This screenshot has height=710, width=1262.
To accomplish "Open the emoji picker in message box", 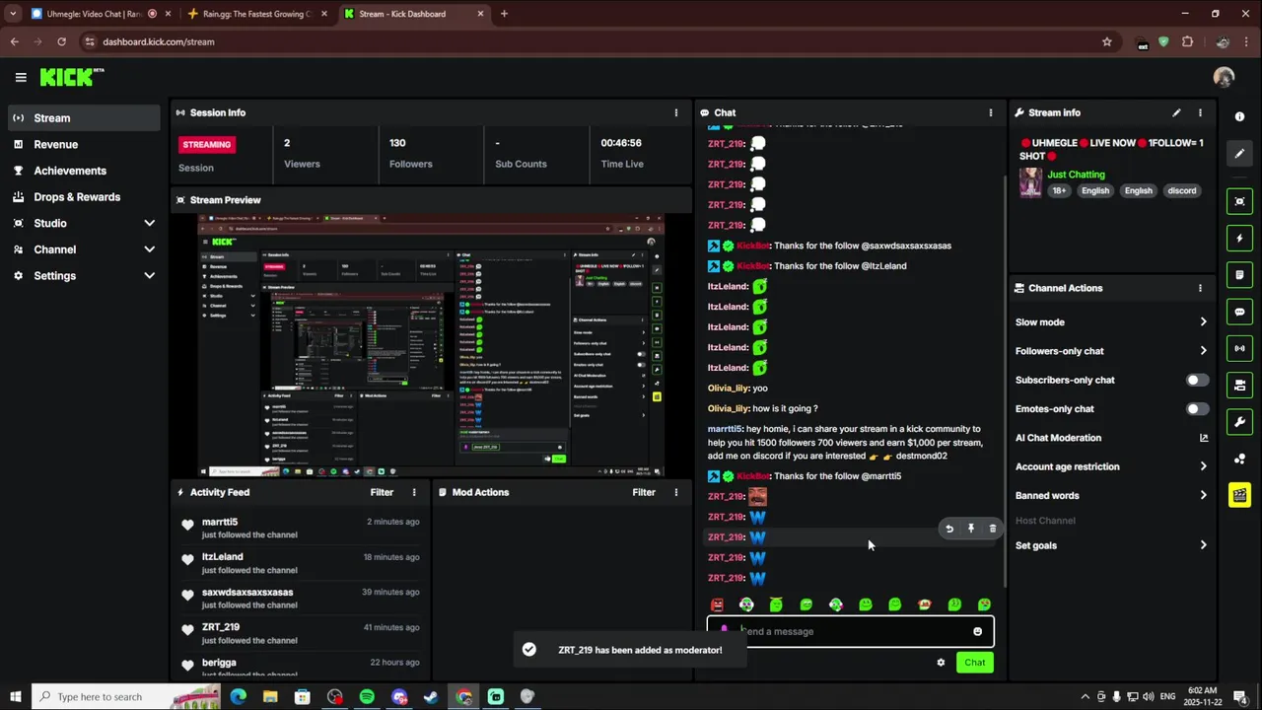I will pos(977,631).
